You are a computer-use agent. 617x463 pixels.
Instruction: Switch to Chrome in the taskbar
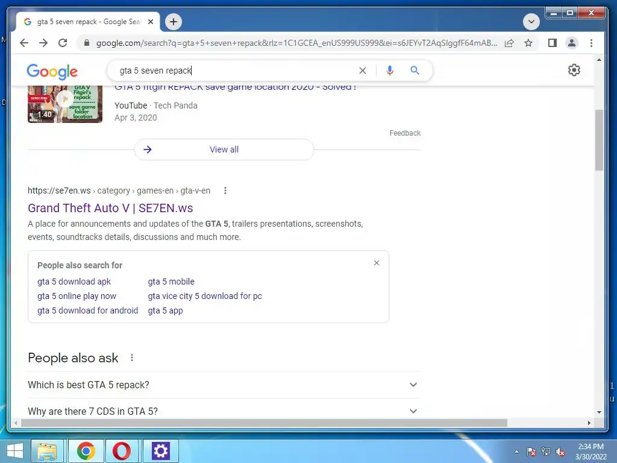86,451
